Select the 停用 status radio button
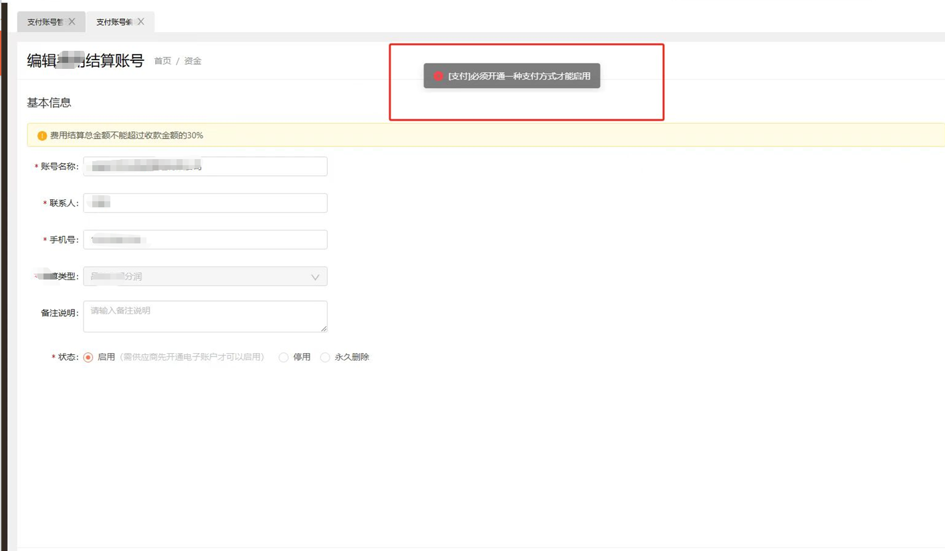Image resolution: width=945 pixels, height=551 pixels. pos(284,358)
